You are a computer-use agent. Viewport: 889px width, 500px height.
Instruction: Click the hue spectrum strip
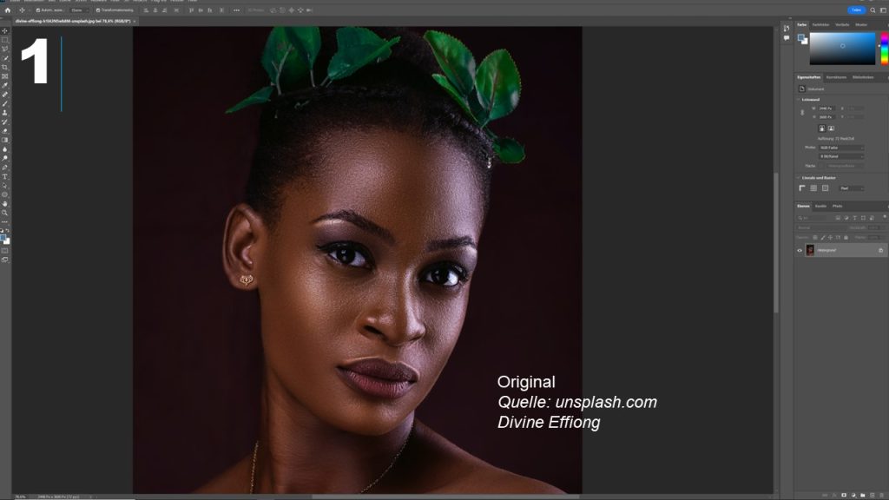(x=884, y=49)
